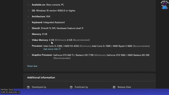Click the checkmark beside Graphics Processor
This screenshot has height=95, width=169.
(29, 55)
